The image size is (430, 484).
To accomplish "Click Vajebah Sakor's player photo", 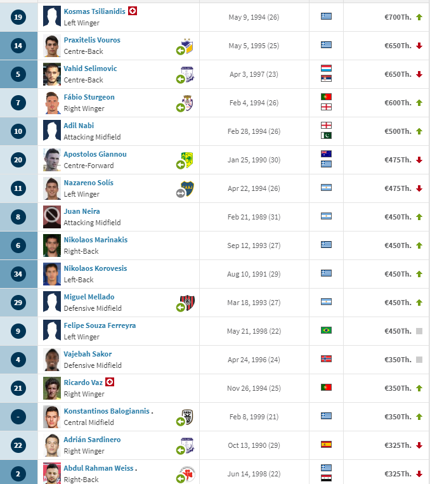I will [x=52, y=360].
